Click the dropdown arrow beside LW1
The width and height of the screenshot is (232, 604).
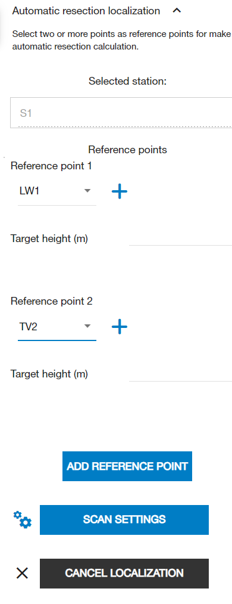[x=87, y=191]
